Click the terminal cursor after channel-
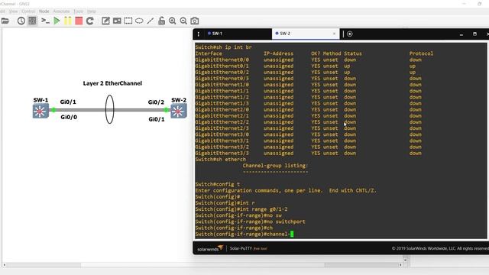The width and height of the screenshot is (489, 275). point(292,235)
